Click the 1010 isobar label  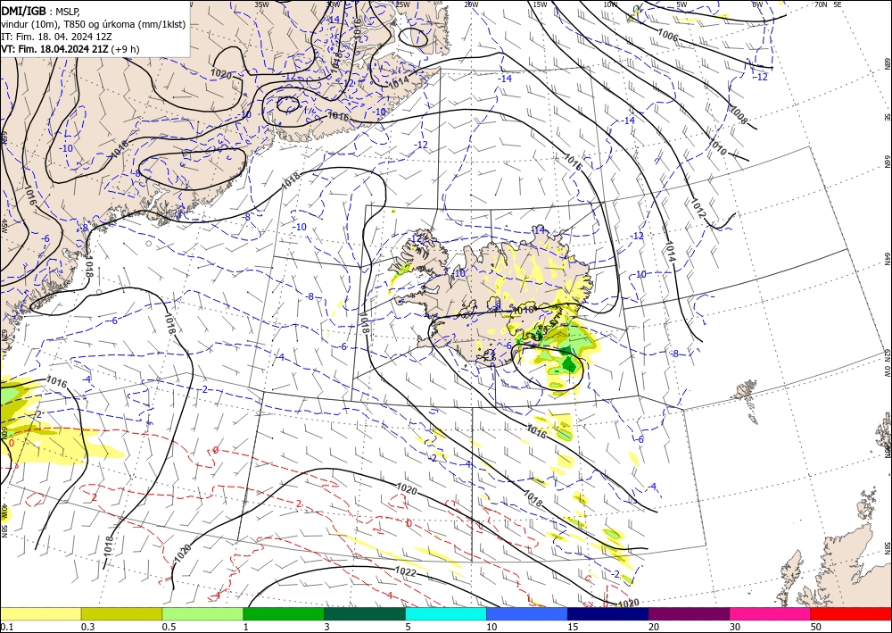coord(717,146)
